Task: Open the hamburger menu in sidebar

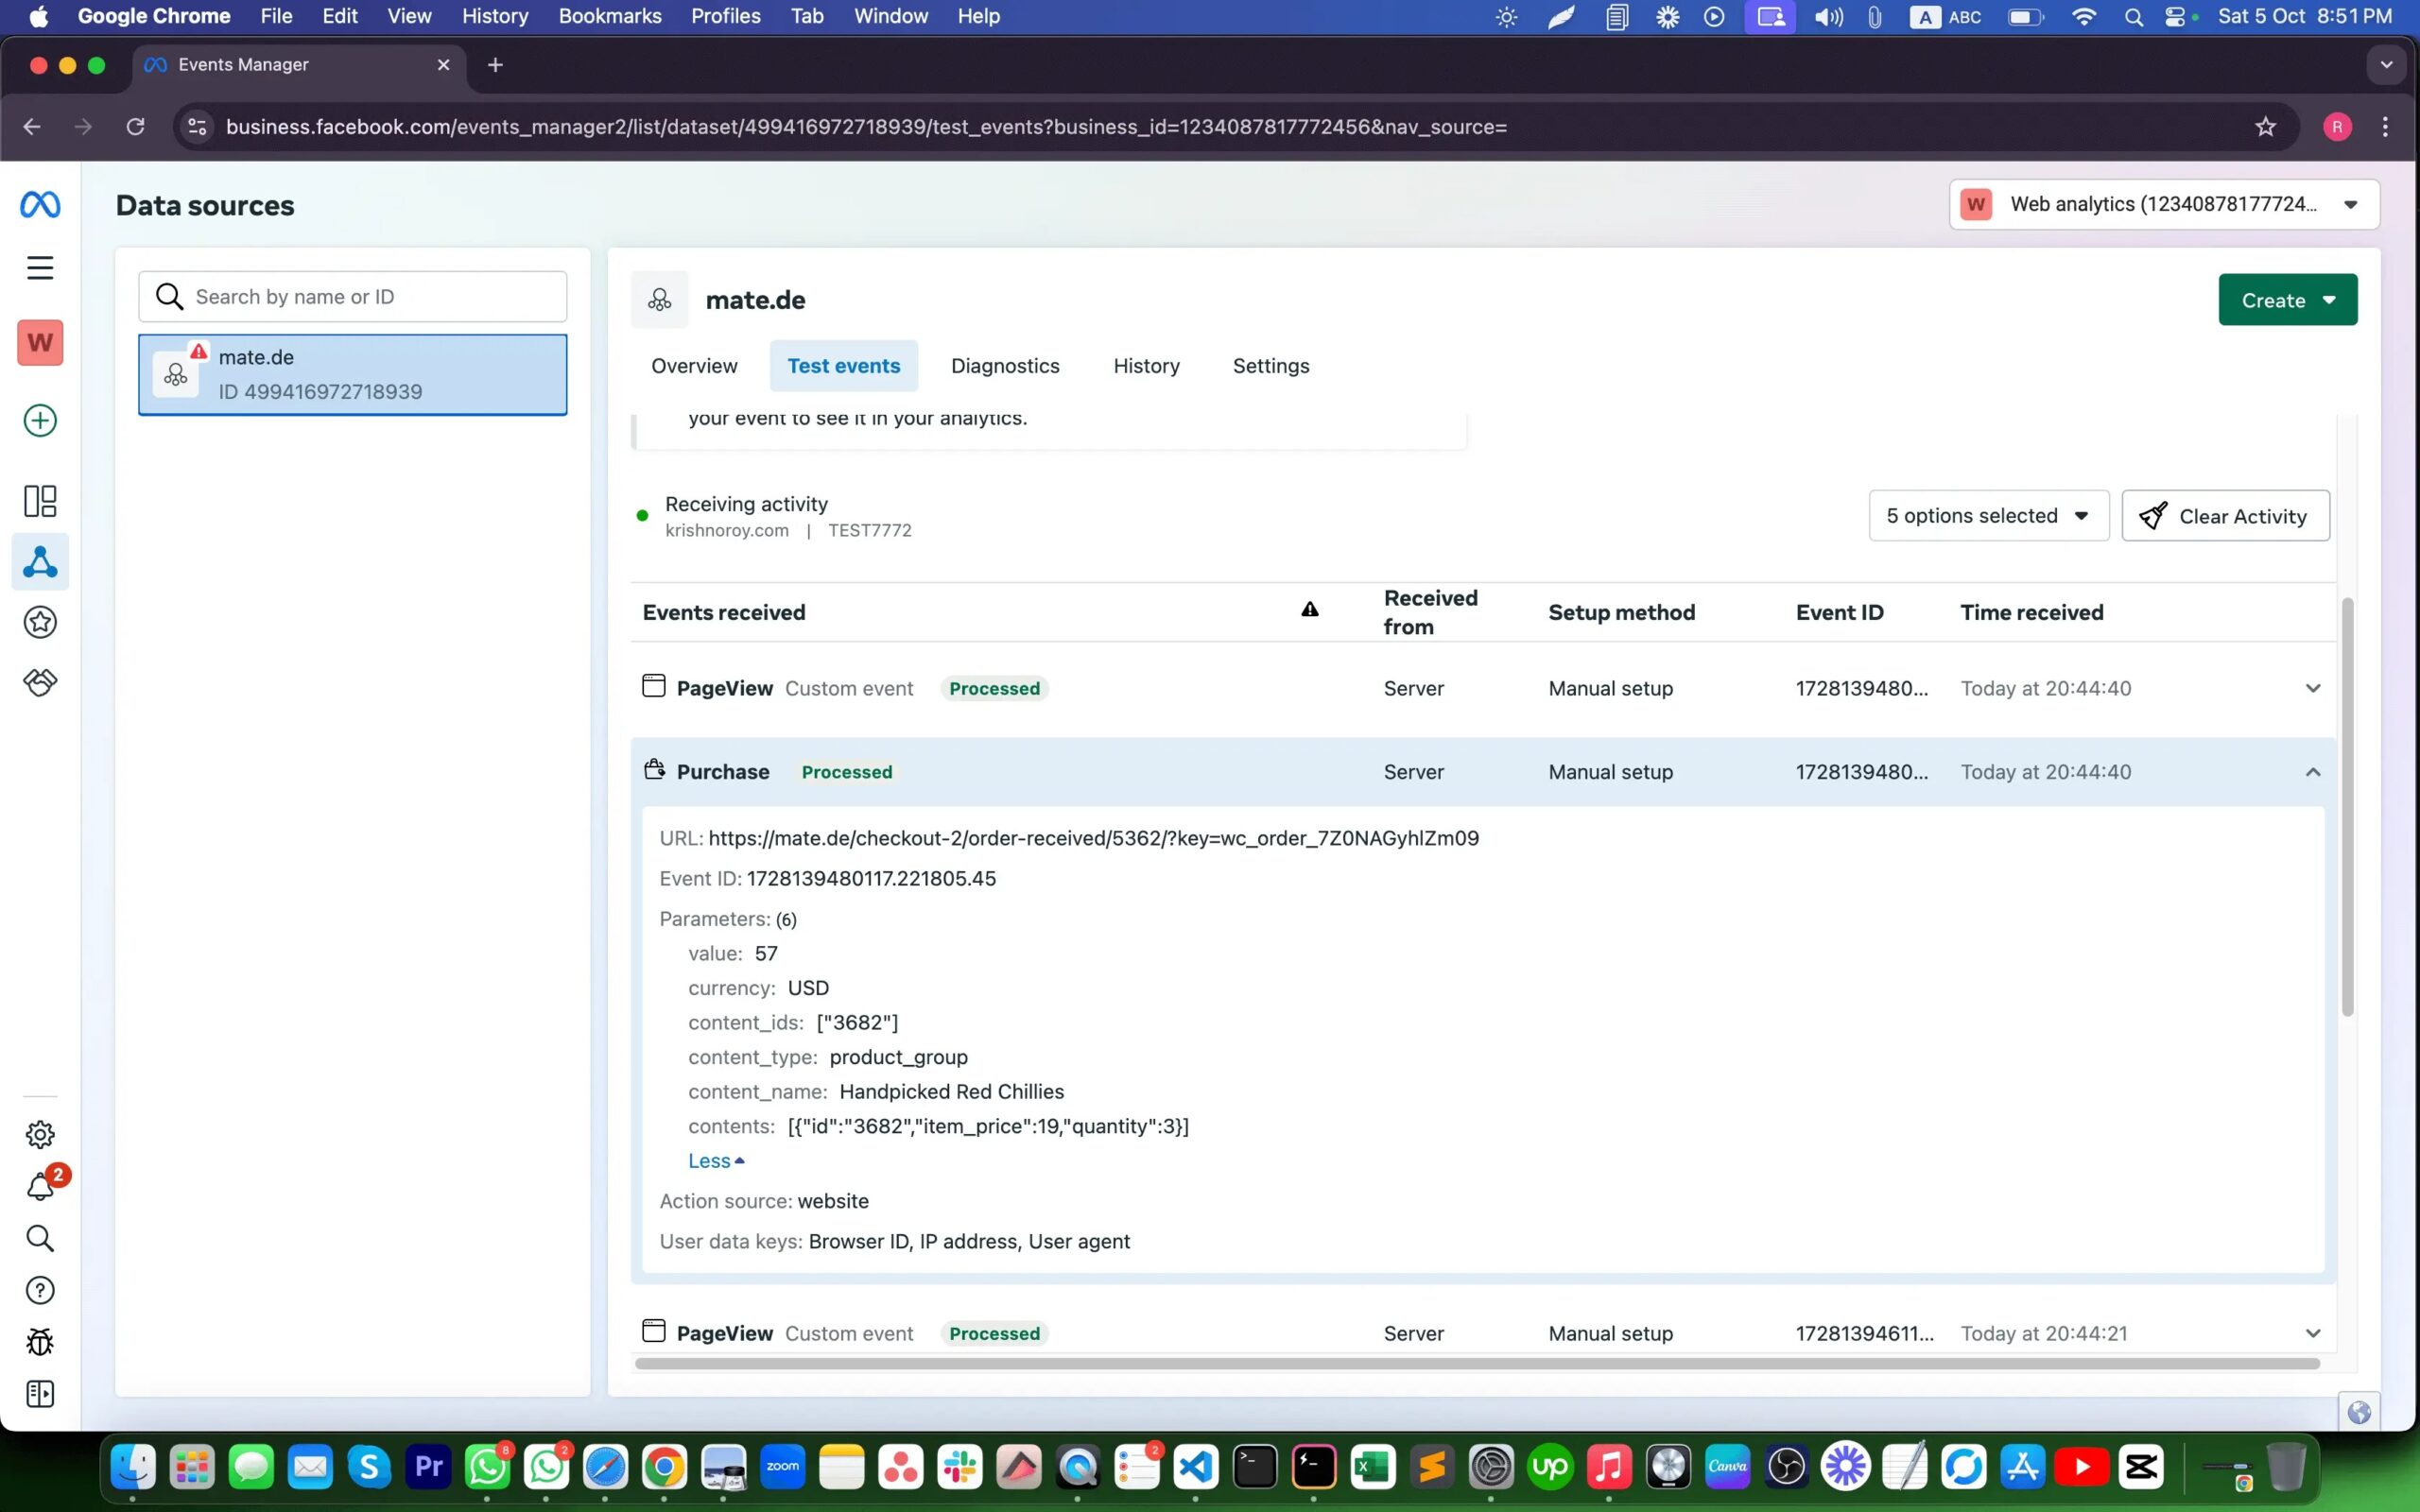Action: [x=40, y=268]
